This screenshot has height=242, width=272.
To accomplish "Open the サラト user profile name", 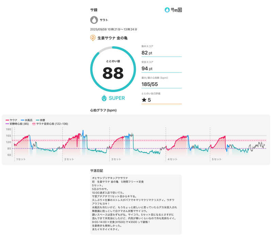I will 104,20.
